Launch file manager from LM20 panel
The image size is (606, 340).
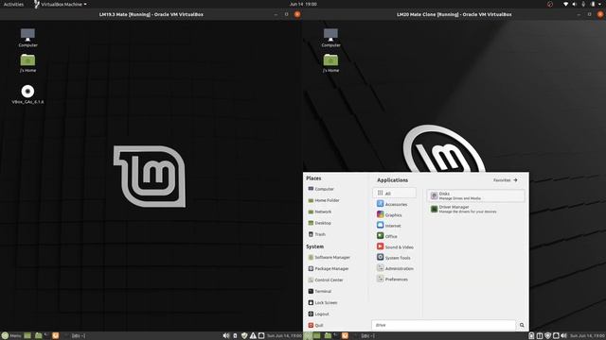coord(328,336)
